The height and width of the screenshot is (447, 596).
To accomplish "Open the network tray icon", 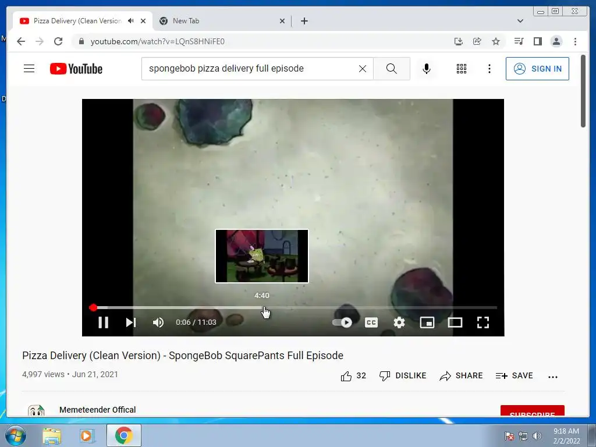I will (x=523, y=436).
